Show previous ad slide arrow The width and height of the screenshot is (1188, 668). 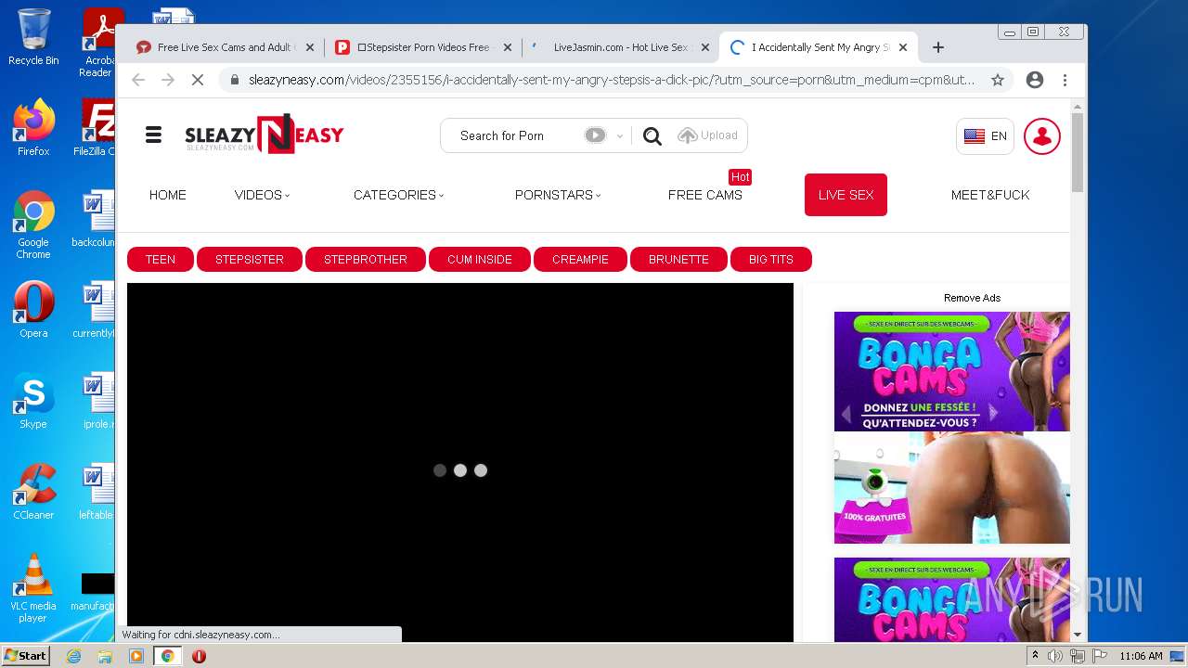point(846,414)
